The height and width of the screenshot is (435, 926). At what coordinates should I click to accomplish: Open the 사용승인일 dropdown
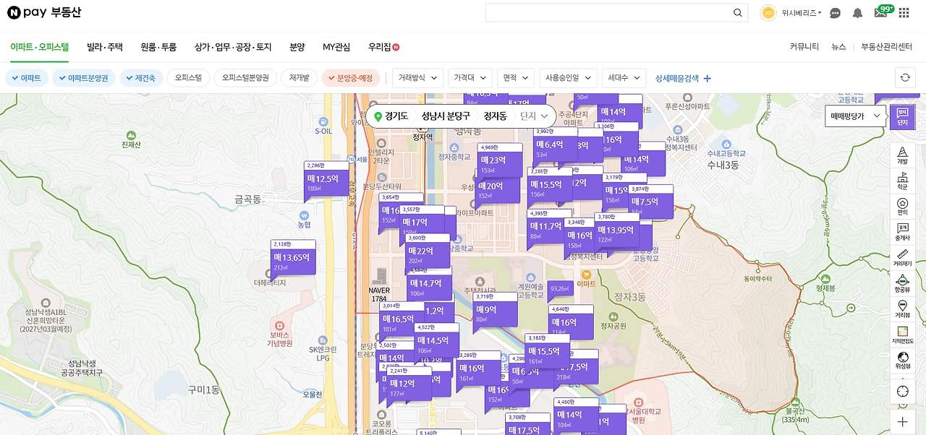[x=569, y=78]
